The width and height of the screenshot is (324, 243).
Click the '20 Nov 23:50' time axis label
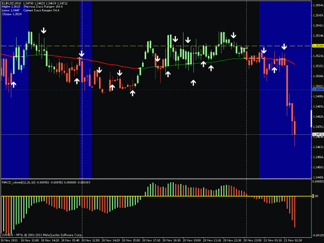[252, 240]
